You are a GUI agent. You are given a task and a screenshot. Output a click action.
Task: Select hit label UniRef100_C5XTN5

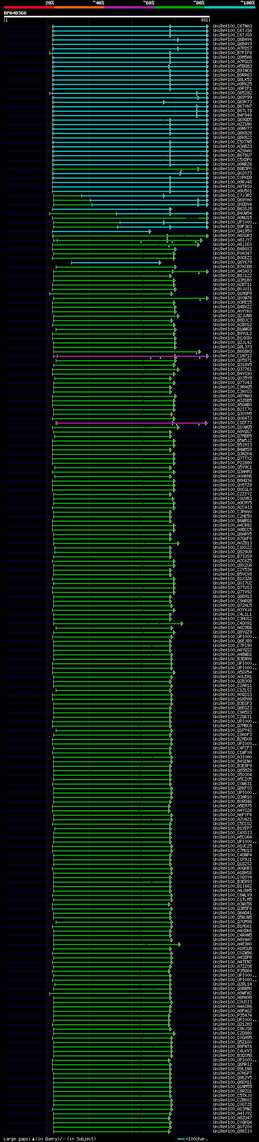coord(232,142)
